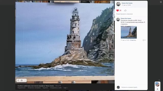Open image search camera icon
This screenshot has width=163, height=91.
point(22,80)
